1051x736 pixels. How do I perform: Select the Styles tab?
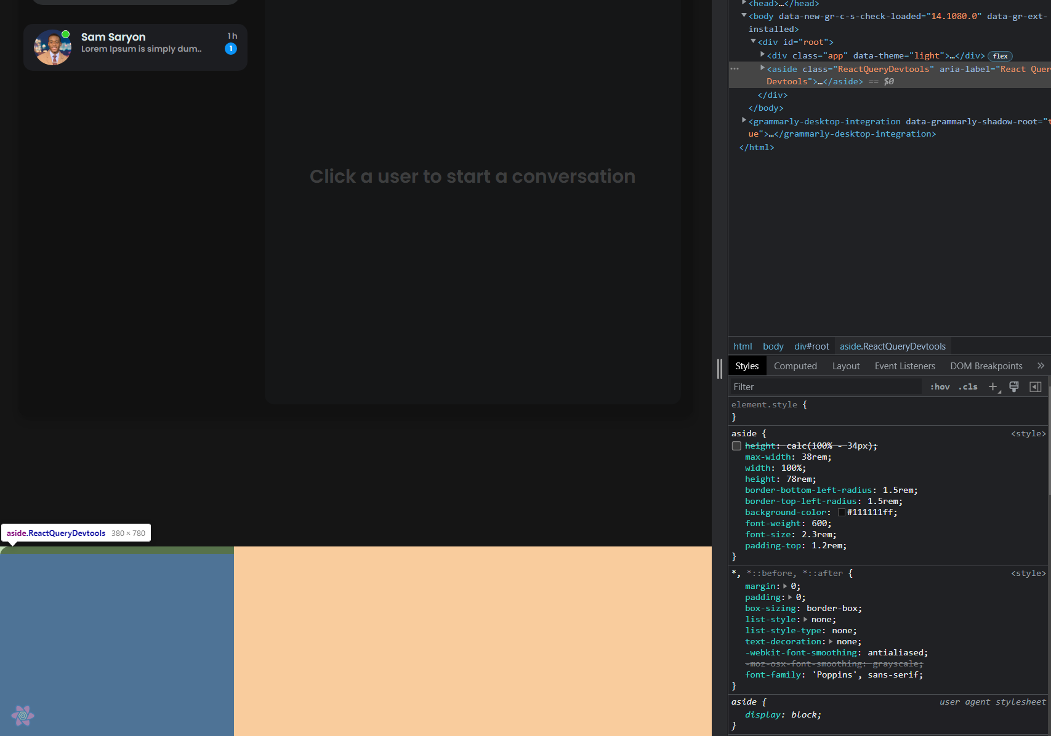point(747,366)
